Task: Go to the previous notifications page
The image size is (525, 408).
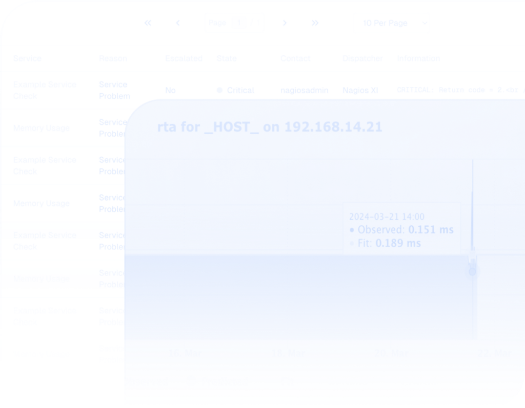Action: 178,23
